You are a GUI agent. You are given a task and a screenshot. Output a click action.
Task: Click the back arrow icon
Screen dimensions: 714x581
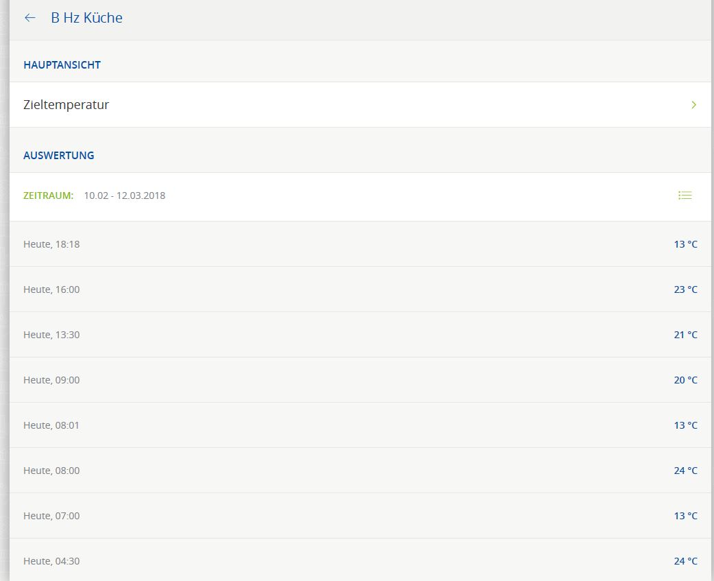coord(30,18)
